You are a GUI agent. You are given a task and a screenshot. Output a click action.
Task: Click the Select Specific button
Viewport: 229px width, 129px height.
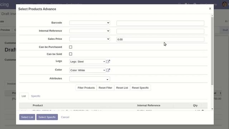pos(47,117)
